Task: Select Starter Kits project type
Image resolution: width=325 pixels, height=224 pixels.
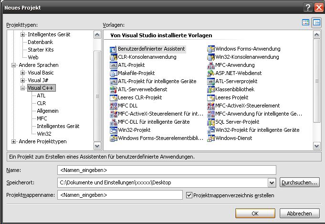Action: tap(41, 50)
